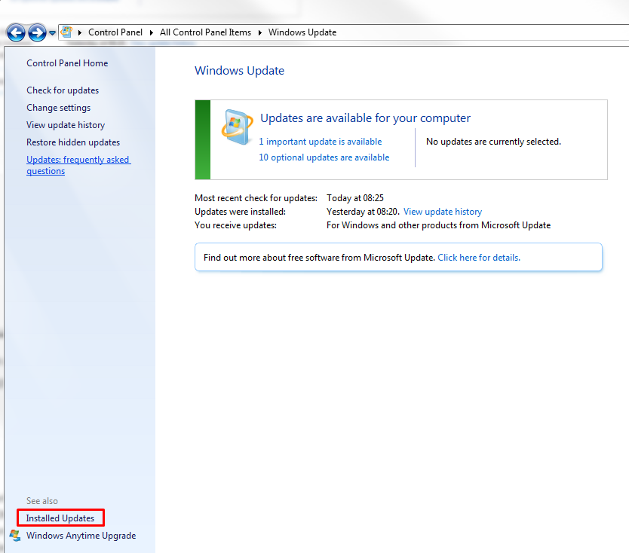Select All Control Panel Items breadcrumb

pos(205,32)
